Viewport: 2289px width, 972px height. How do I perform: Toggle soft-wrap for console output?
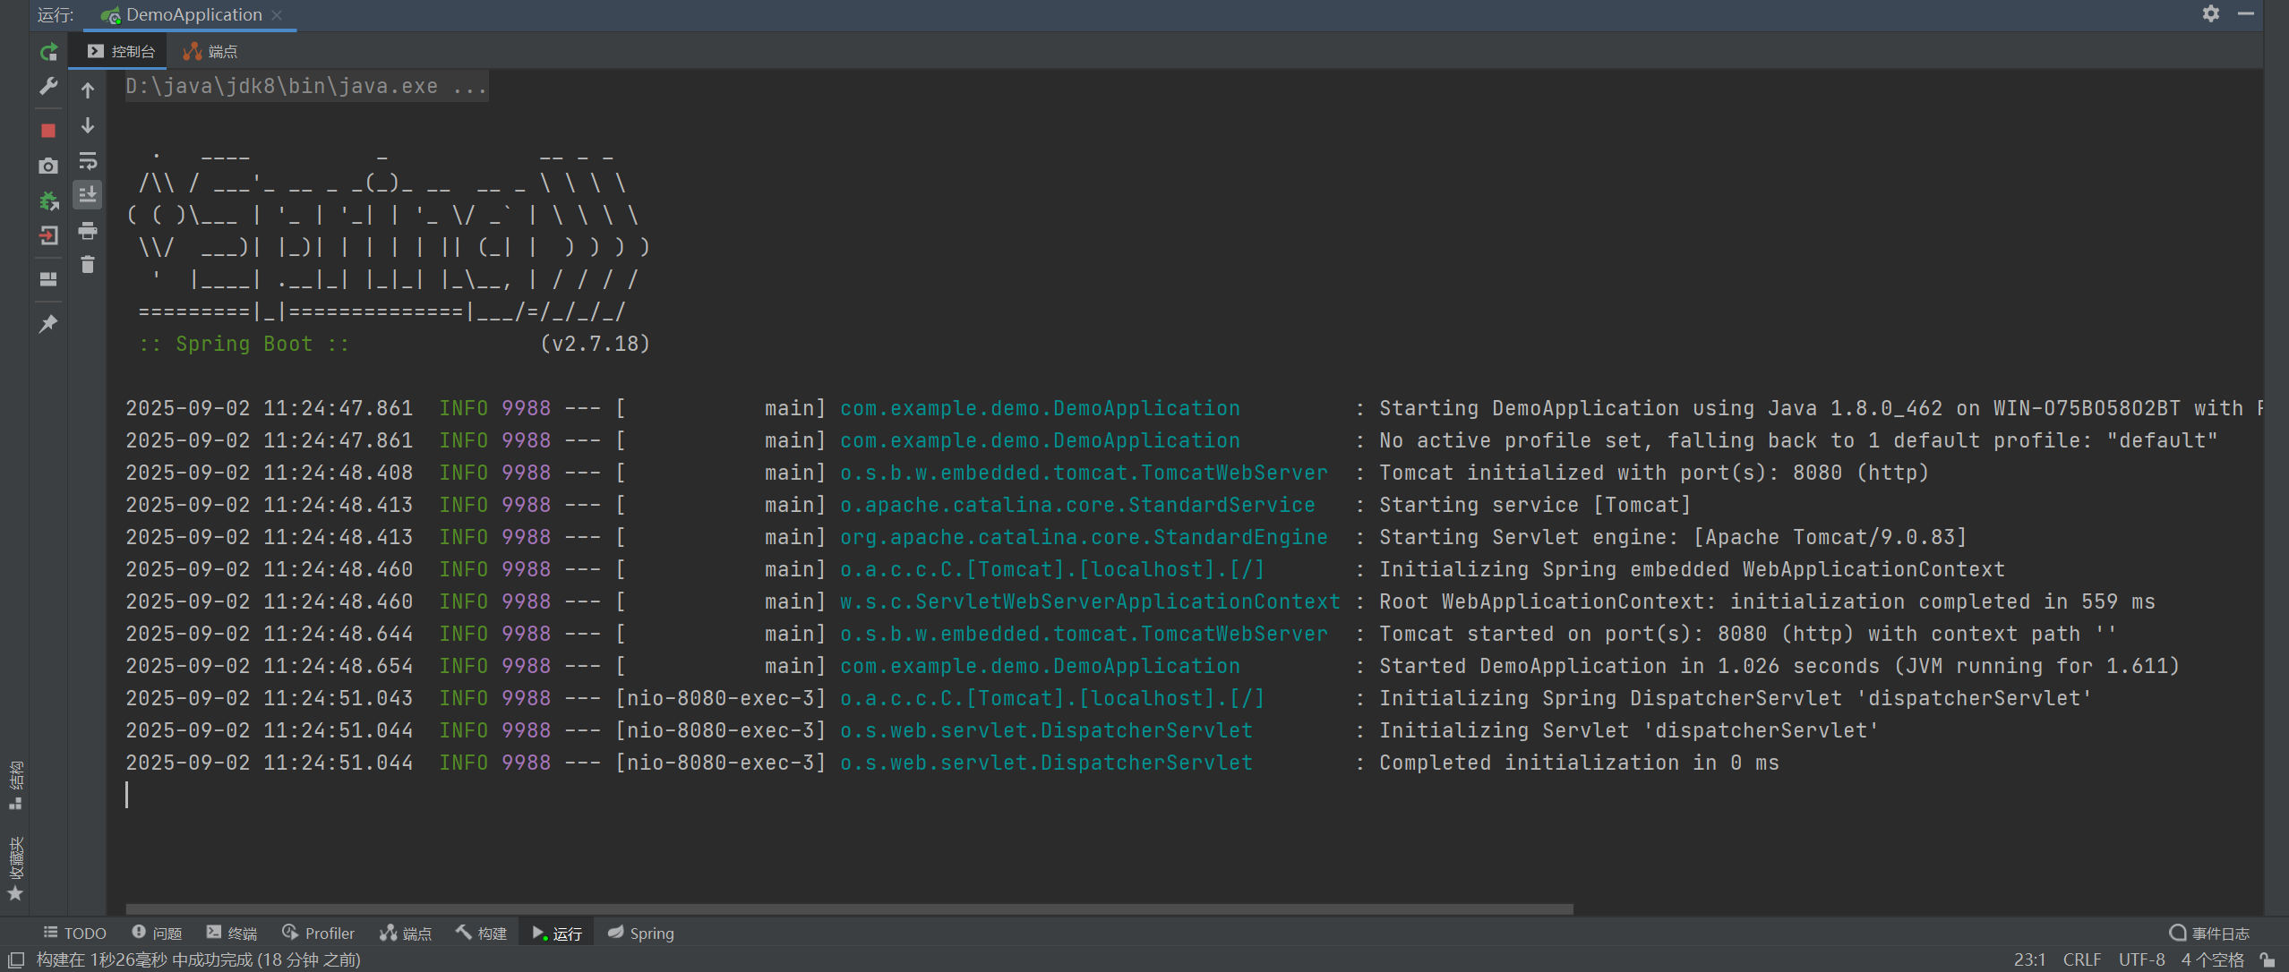[x=88, y=161]
